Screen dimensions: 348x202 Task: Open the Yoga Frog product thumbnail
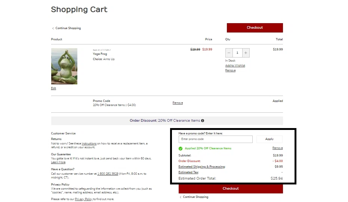pos(64,66)
